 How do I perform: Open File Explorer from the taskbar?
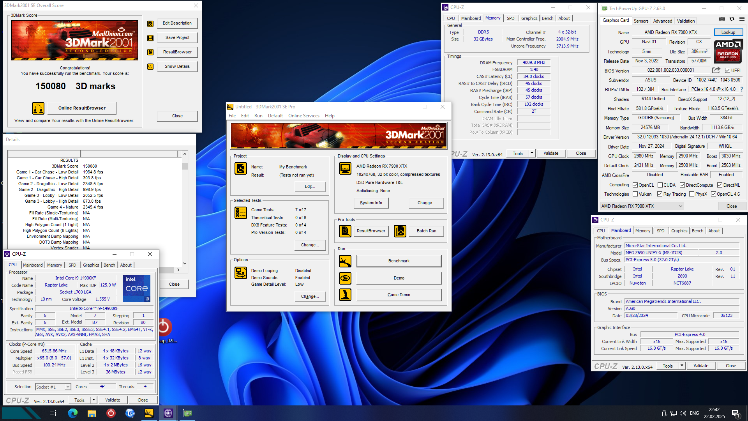(x=92, y=413)
